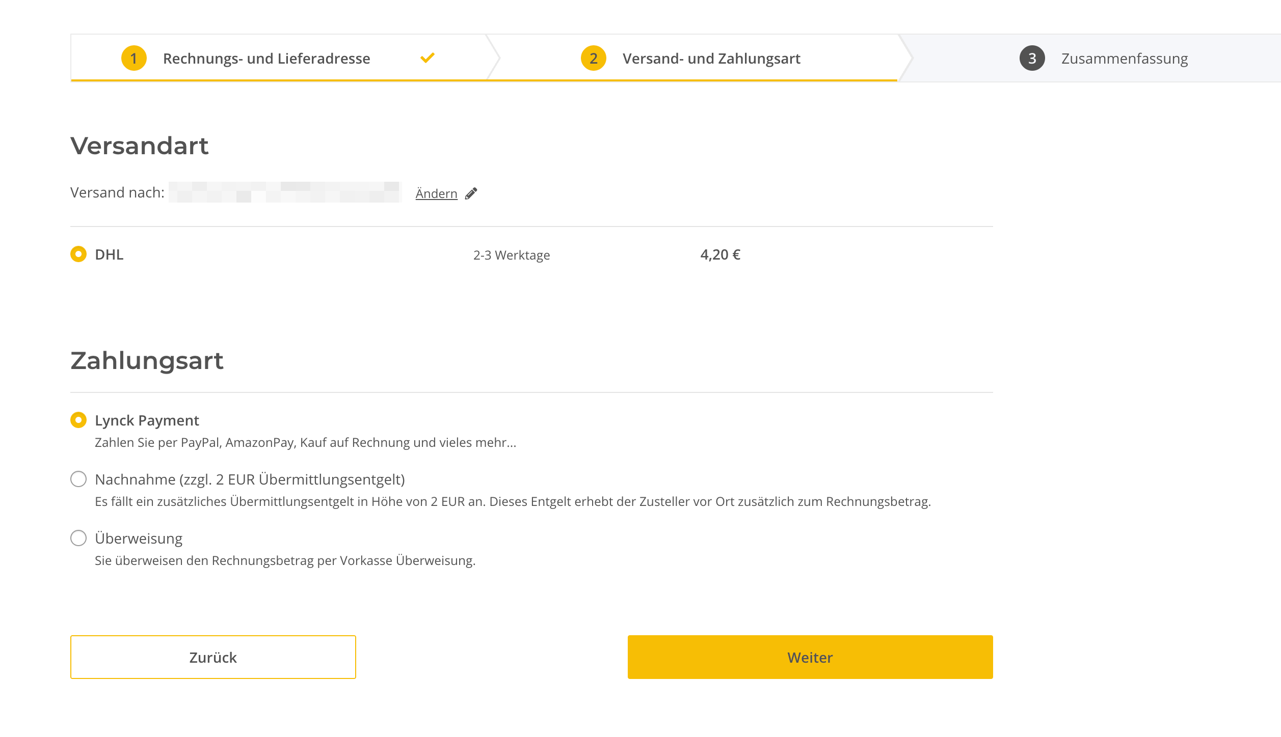Click the grey number 3 step circle
Screen dimensions: 1281x737
(1031, 58)
